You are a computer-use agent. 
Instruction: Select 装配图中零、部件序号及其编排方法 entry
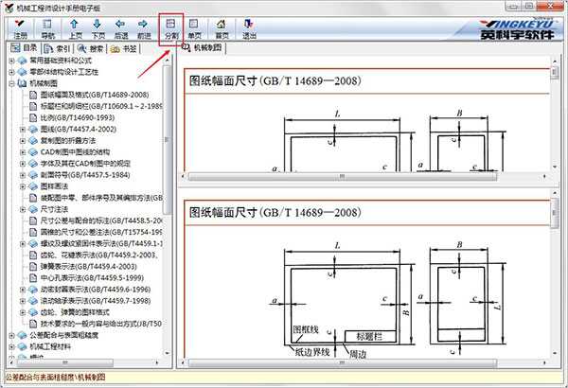[x=100, y=198]
